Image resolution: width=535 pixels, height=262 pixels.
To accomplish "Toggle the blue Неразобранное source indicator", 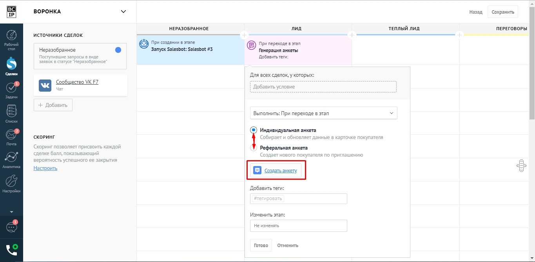I will (x=118, y=50).
